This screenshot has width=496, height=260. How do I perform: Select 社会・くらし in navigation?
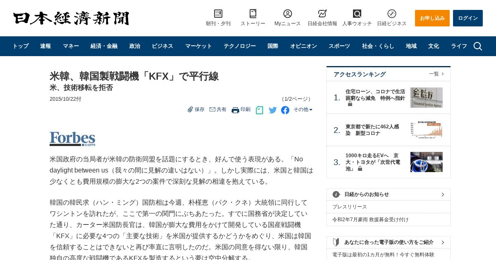tap(378, 46)
